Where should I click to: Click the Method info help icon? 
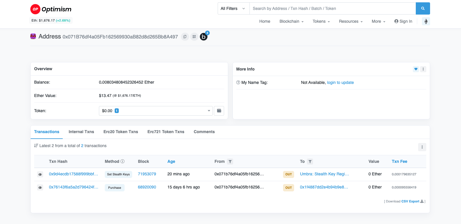pos(123,161)
